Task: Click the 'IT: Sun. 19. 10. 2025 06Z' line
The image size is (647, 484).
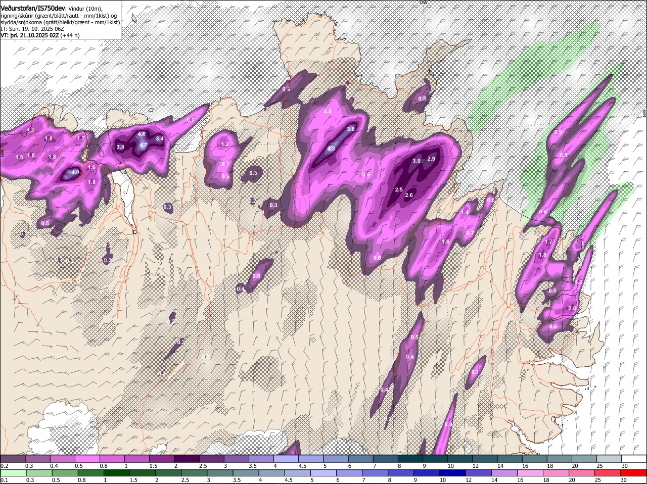Action: coord(32,29)
